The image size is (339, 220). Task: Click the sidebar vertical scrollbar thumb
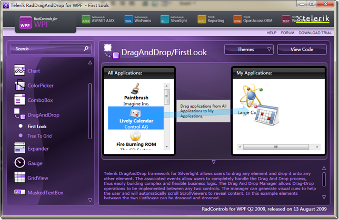[90, 111]
